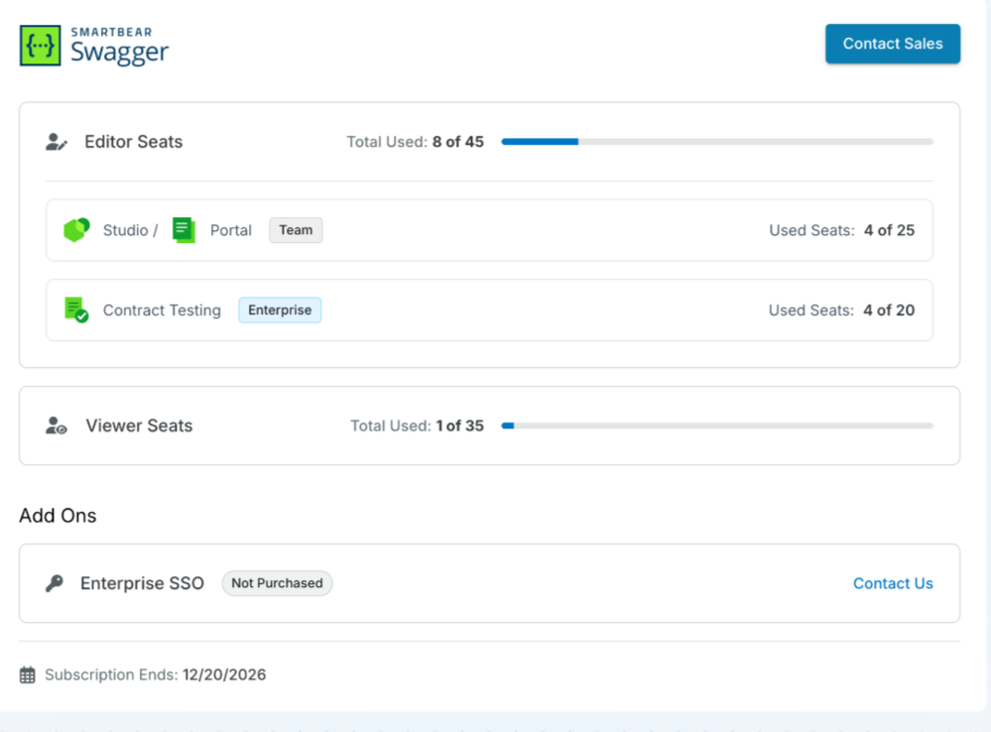Click the Enterprise SSO key icon
991x732 pixels.
55,583
